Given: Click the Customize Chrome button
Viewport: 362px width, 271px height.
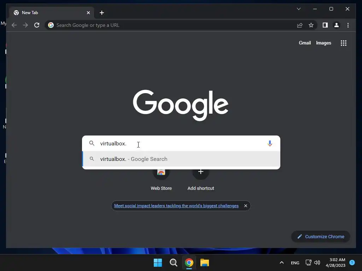Looking at the screenshot, I should coord(321,237).
